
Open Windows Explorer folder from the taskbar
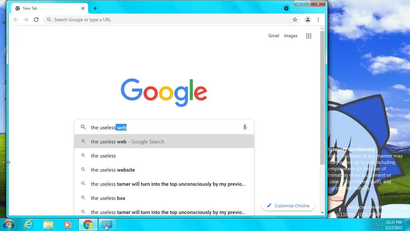point(48,225)
